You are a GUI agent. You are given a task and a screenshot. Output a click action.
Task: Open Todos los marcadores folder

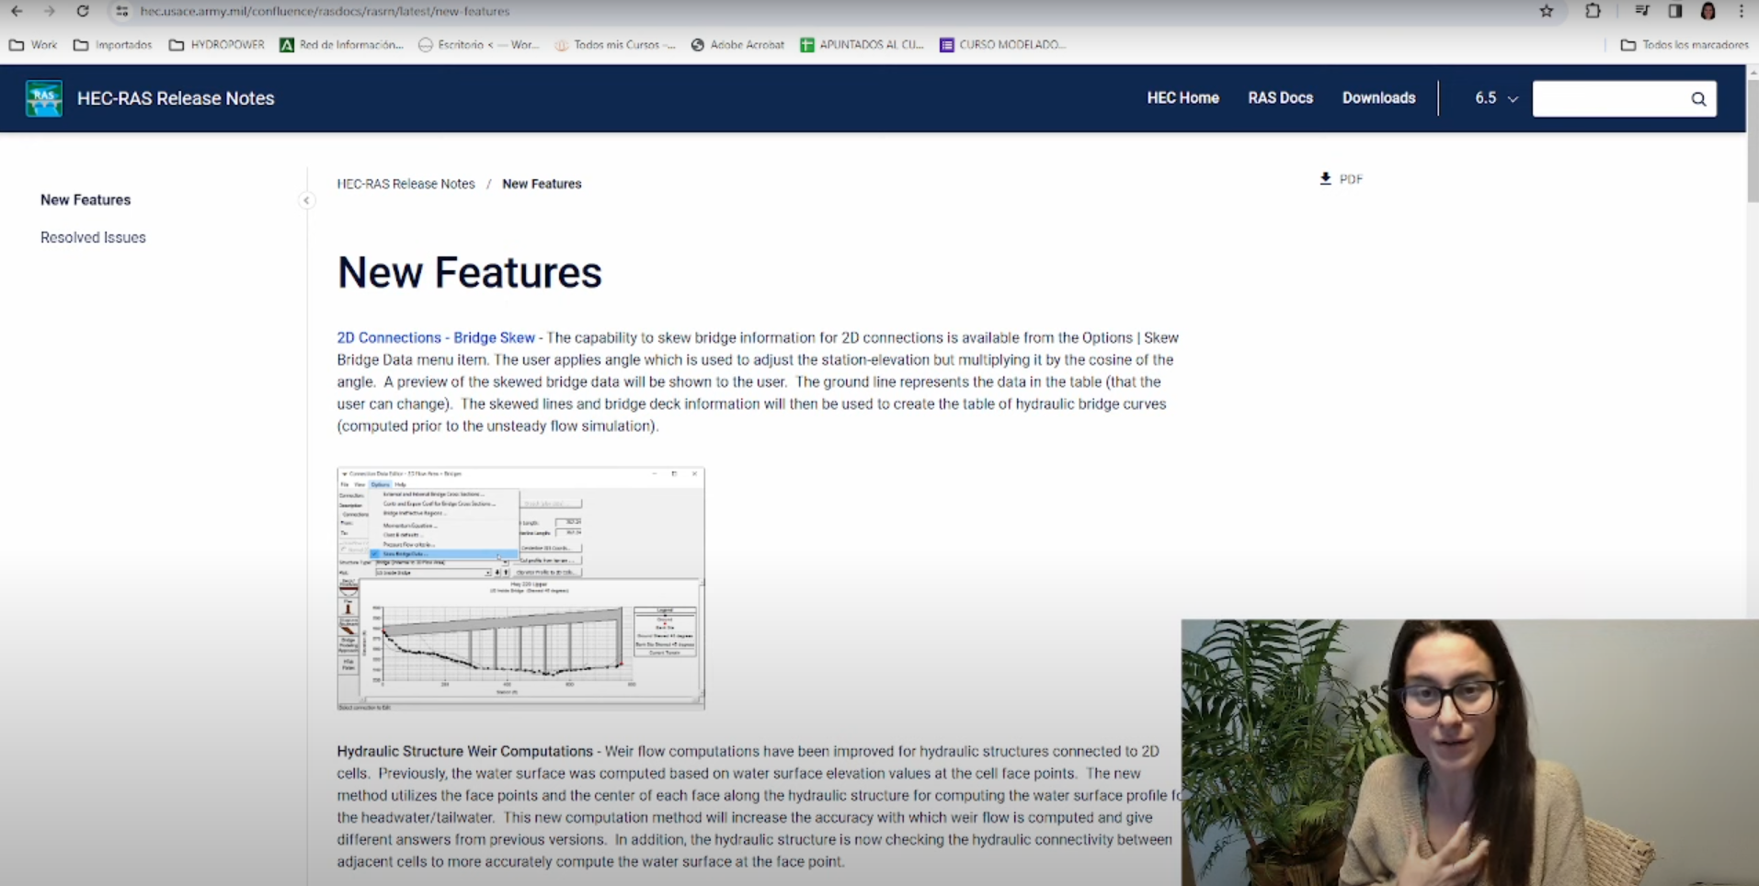(1685, 44)
